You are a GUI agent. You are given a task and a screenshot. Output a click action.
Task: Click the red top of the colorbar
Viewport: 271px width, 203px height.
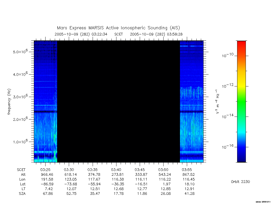[x=241, y=44]
